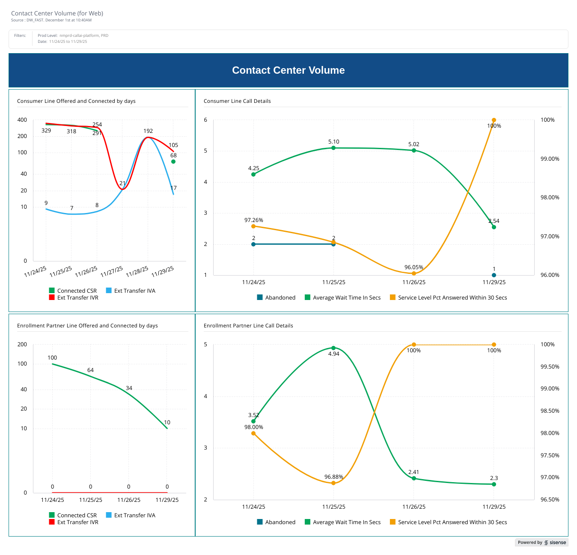Click the Sisense logo in the Powered by badge

pos(555,543)
